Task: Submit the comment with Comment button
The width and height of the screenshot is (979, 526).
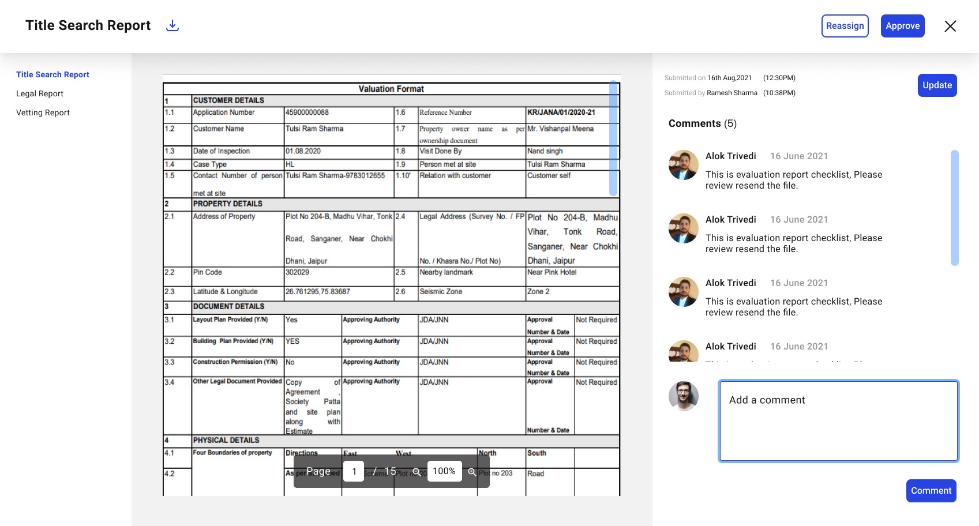Action: click(931, 491)
